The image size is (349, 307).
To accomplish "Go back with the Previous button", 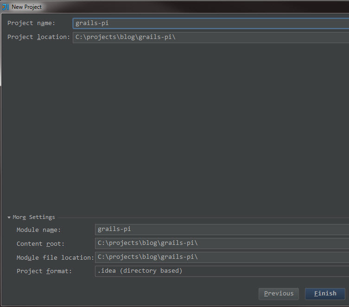I will (x=279, y=294).
